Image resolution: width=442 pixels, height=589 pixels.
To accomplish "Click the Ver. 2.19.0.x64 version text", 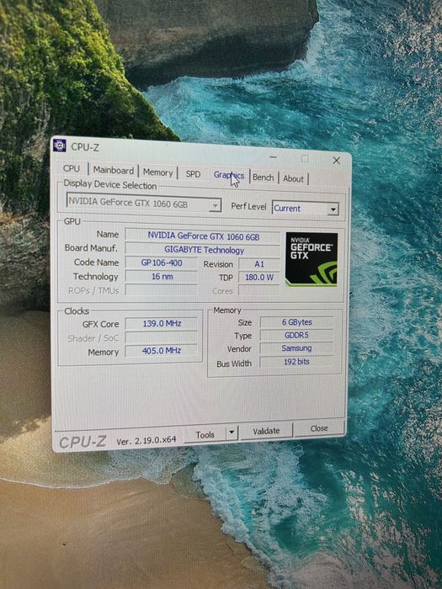I will 146,441.
